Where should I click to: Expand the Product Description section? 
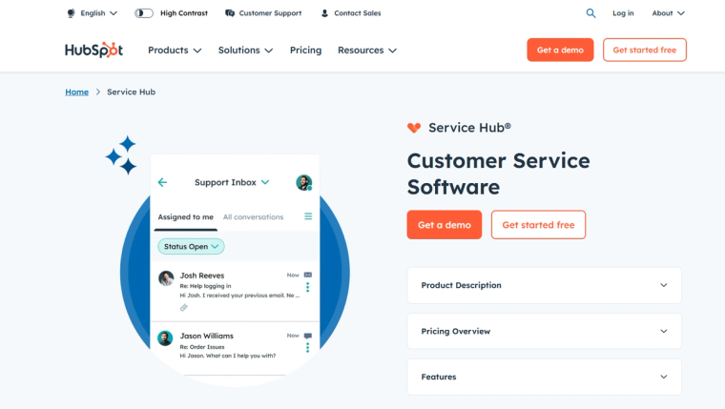544,285
